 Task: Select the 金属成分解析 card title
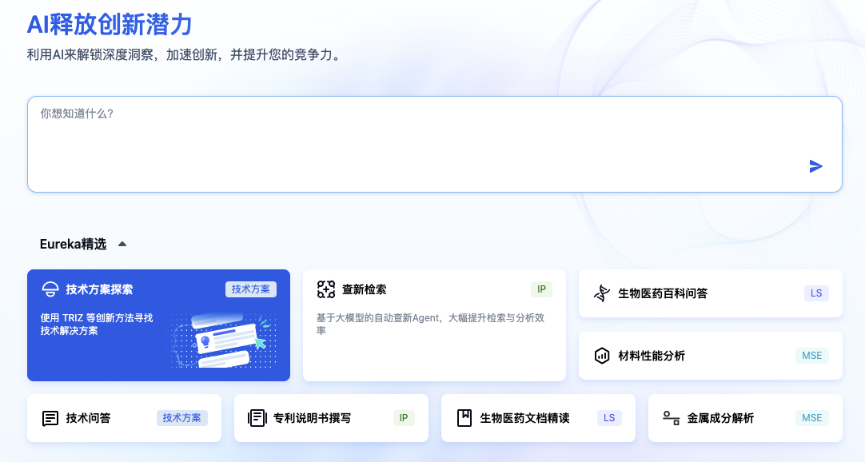720,418
